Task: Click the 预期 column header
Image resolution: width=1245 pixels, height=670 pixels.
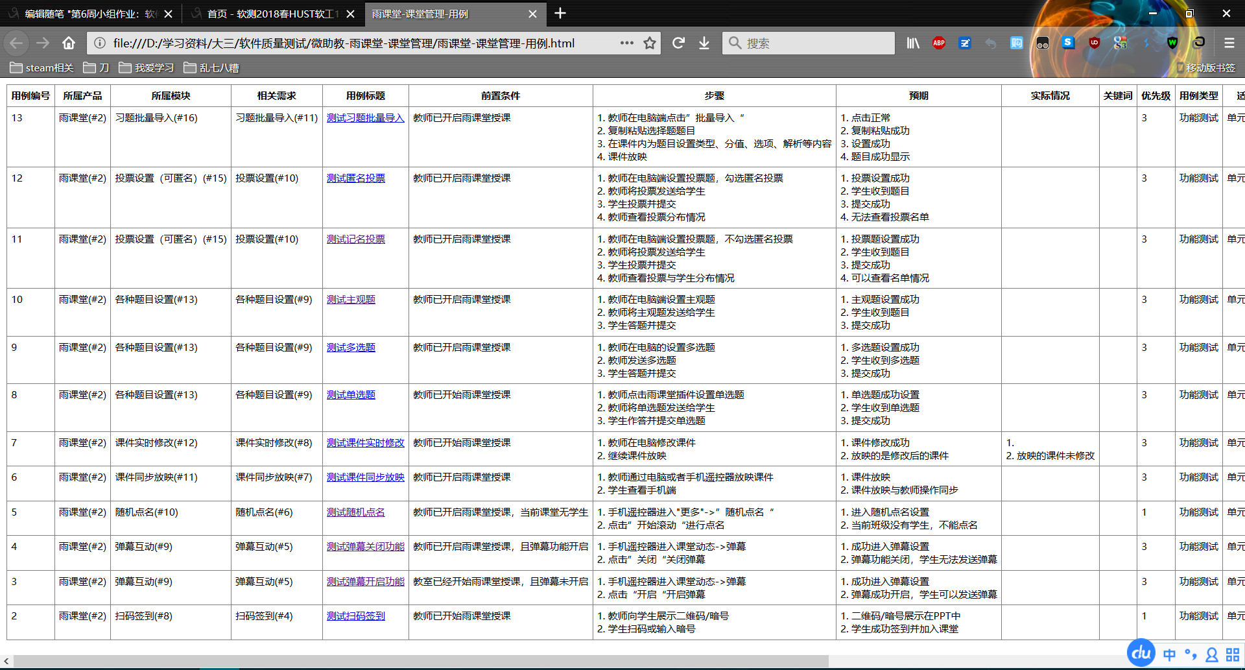Action: 918,95
